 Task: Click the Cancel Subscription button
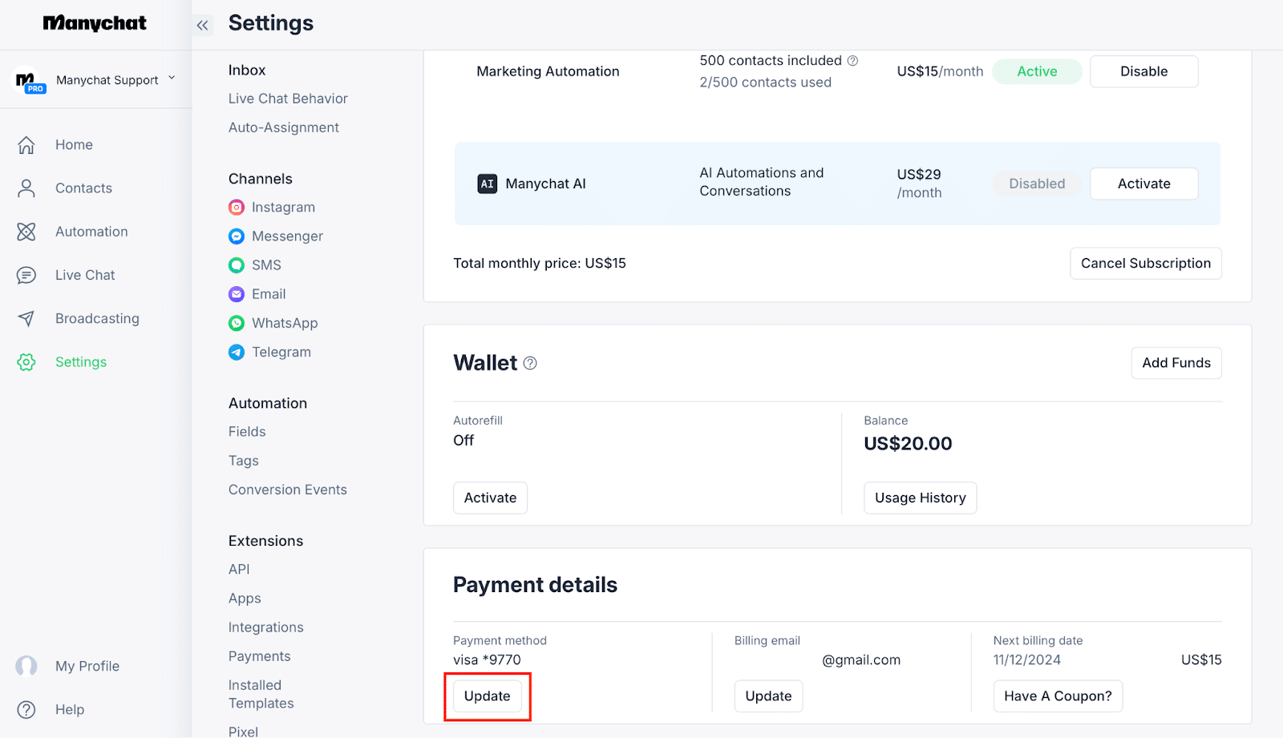coord(1145,264)
